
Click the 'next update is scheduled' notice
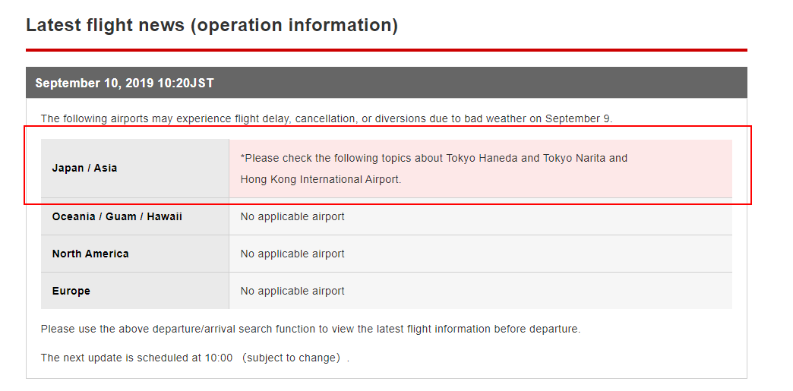194,358
